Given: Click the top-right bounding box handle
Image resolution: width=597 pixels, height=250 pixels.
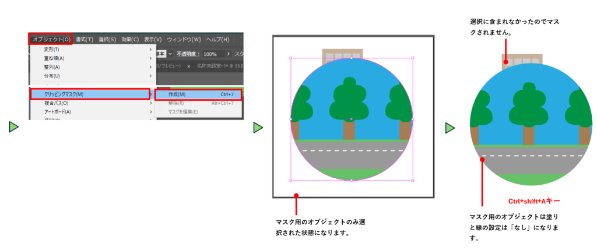Looking at the screenshot, I should pyautogui.click(x=413, y=58).
